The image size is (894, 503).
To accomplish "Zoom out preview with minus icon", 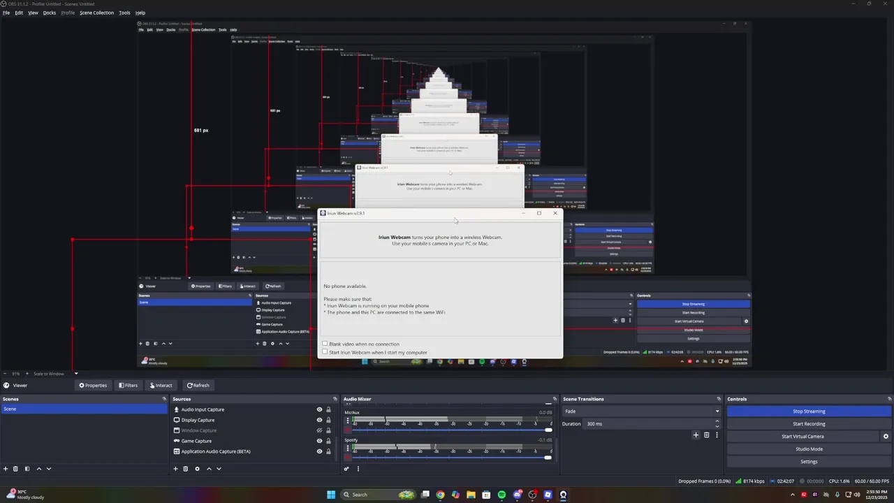I will 5,374.
